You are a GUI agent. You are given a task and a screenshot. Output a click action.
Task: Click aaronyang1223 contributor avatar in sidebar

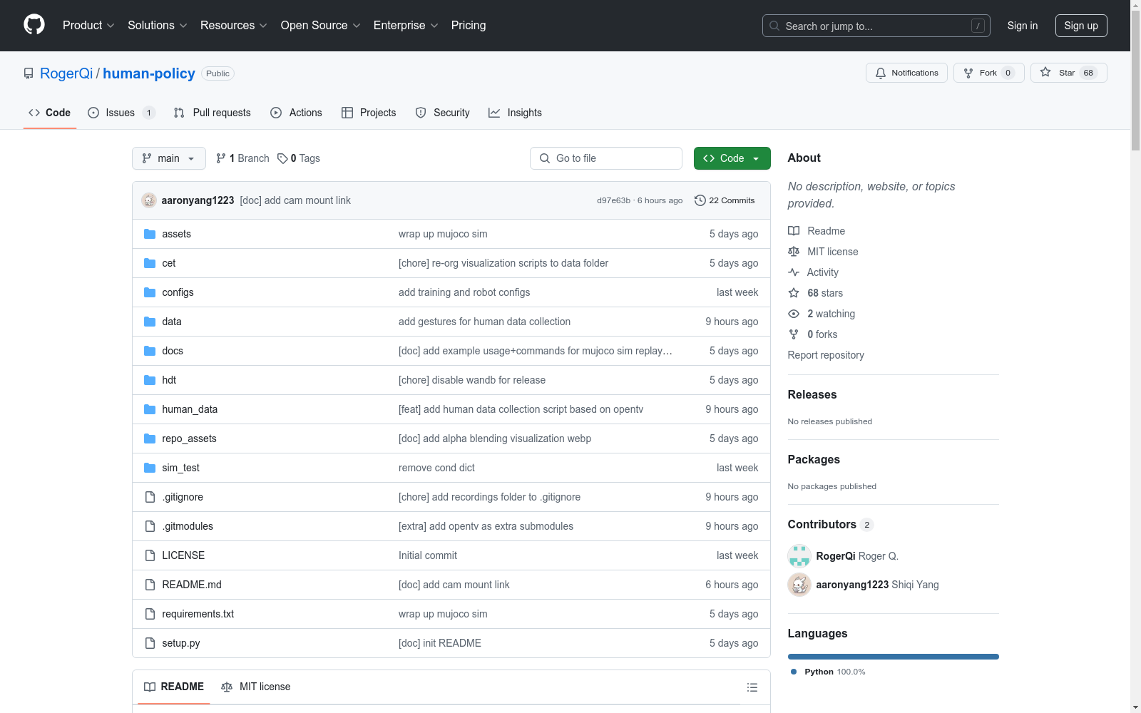click(x=799, y=585)
